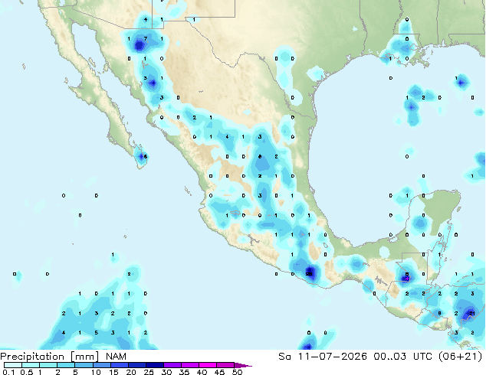The image size is (486, 375).
Task: Select the 30–35 mm purple legend box
Action: coord(172,365)
